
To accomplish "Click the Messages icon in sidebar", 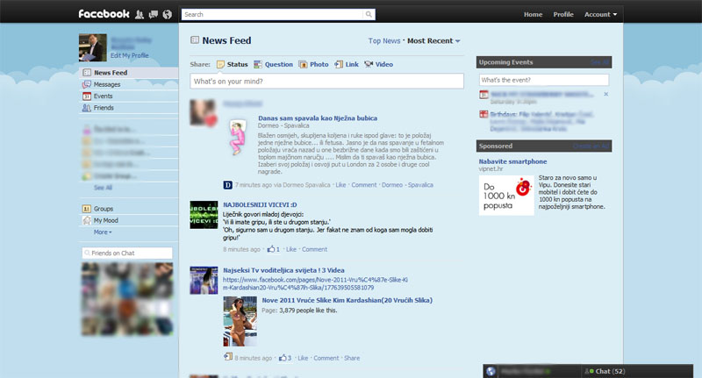I will (x=87, y=84).
